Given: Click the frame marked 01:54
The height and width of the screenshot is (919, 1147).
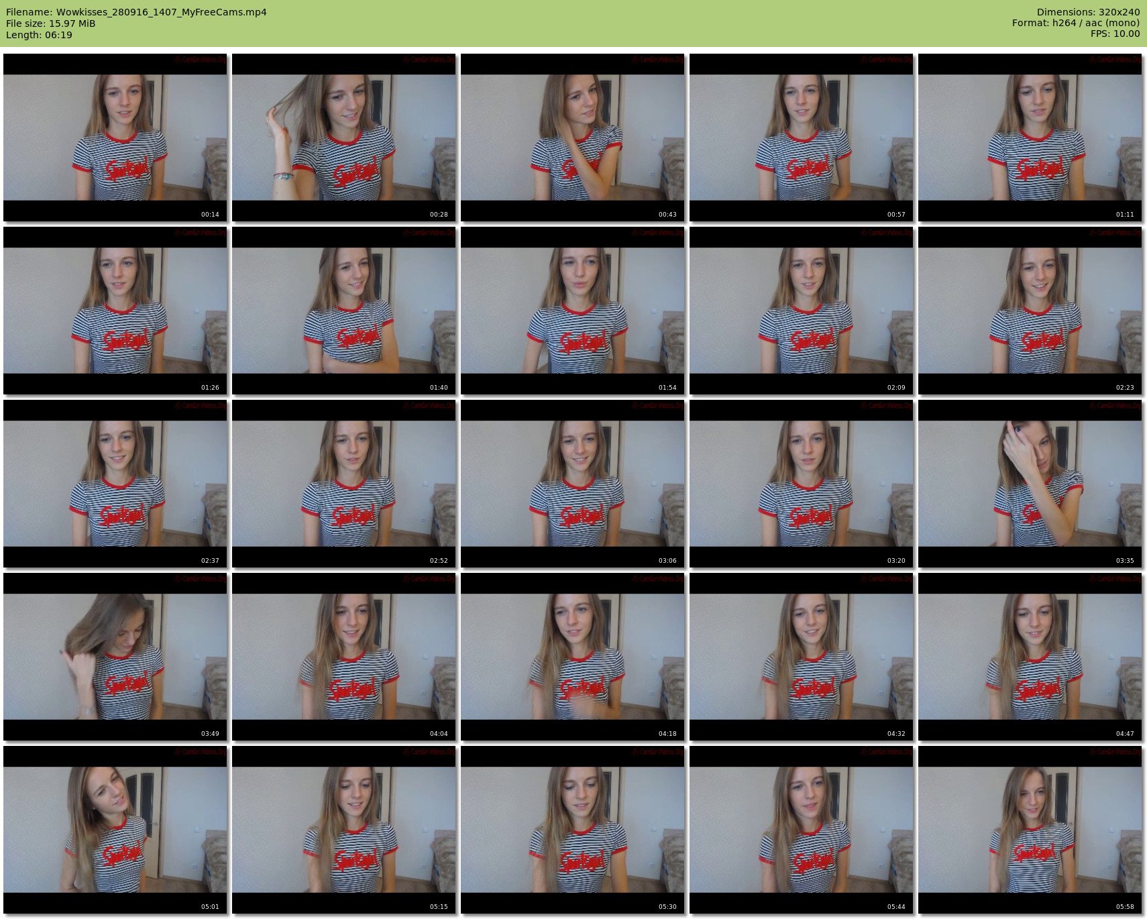Looking at the screenshot, I should tap(573, 311).
